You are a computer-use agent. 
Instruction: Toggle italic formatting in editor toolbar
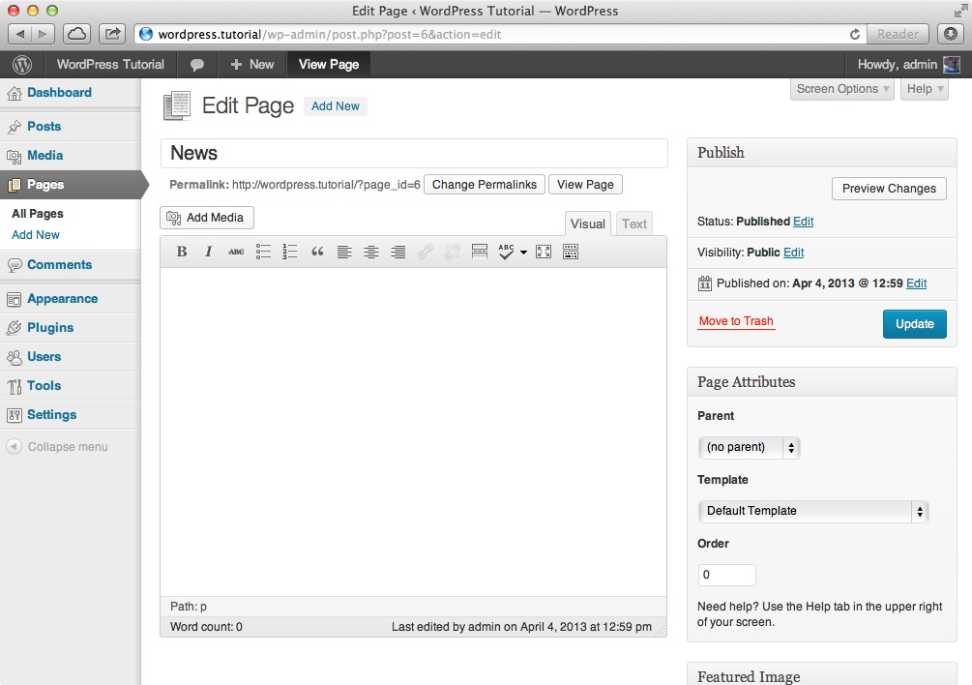[208, 251]
